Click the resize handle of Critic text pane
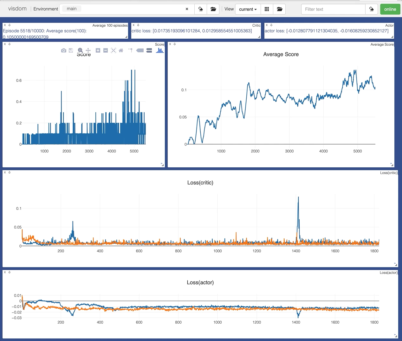The image size is (402, 341). [x=259, y=37]
